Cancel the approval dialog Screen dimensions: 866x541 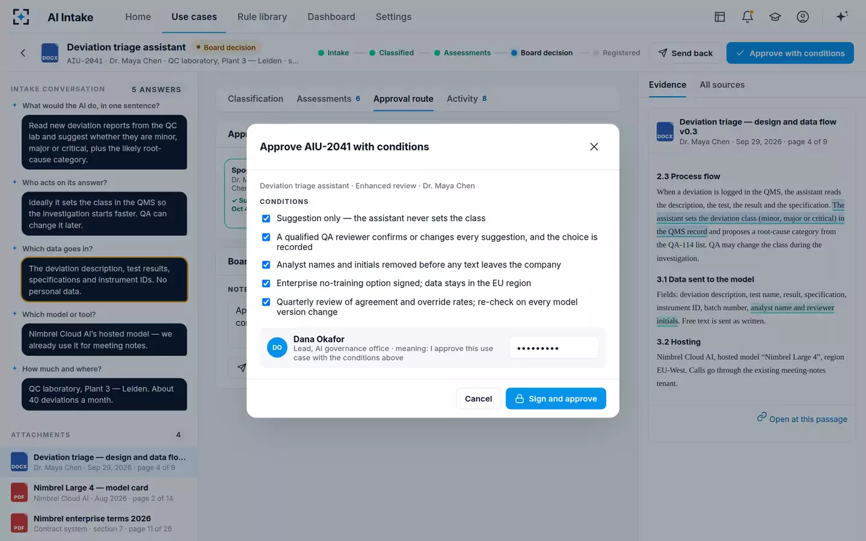pyautogui.click(x=478, y=399)
